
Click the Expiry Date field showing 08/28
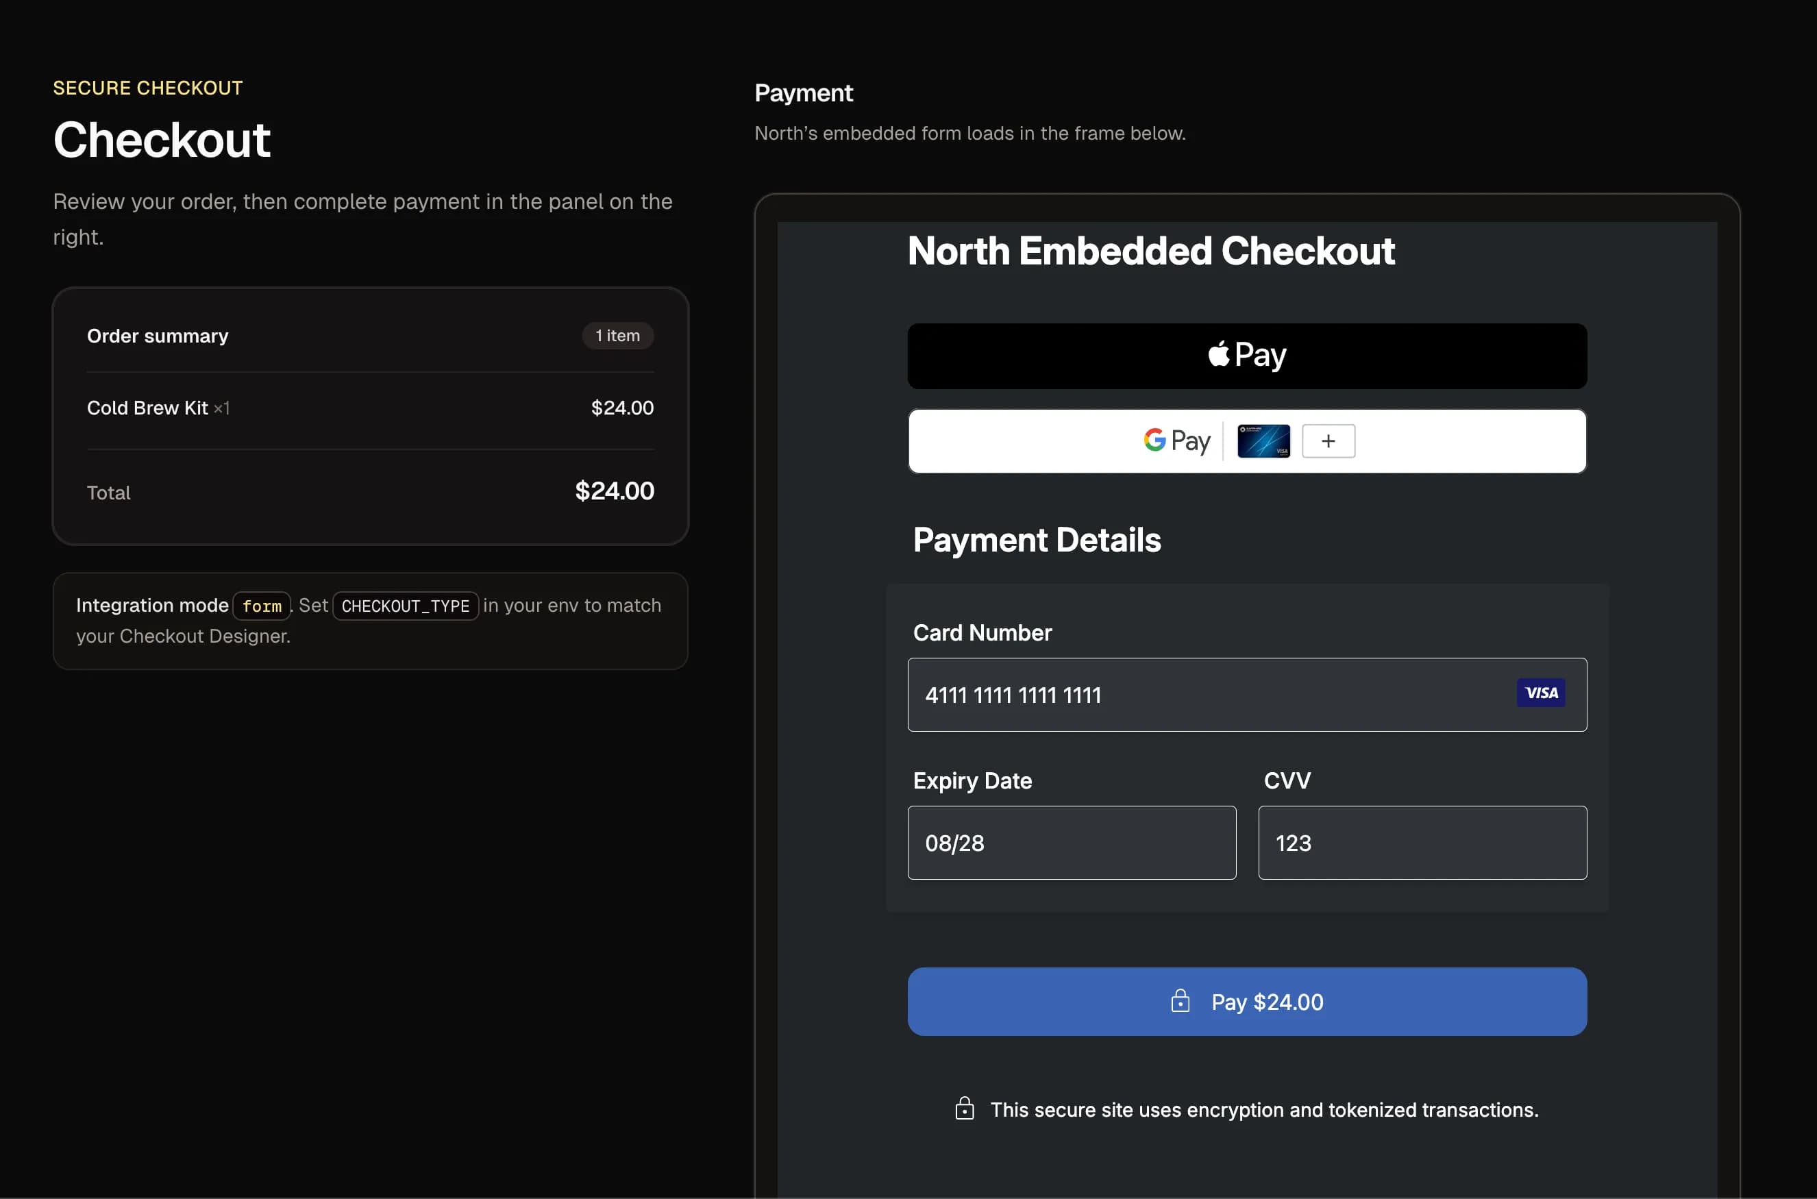coord(1071,843)
